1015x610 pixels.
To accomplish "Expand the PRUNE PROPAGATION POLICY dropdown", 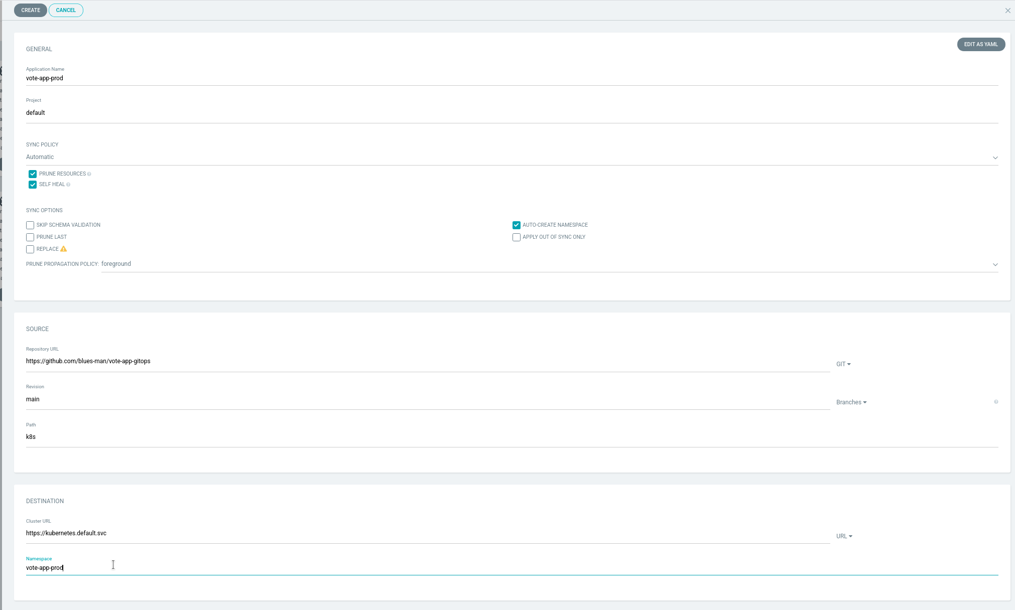I will pyautogui.click(x=995, y=264).
